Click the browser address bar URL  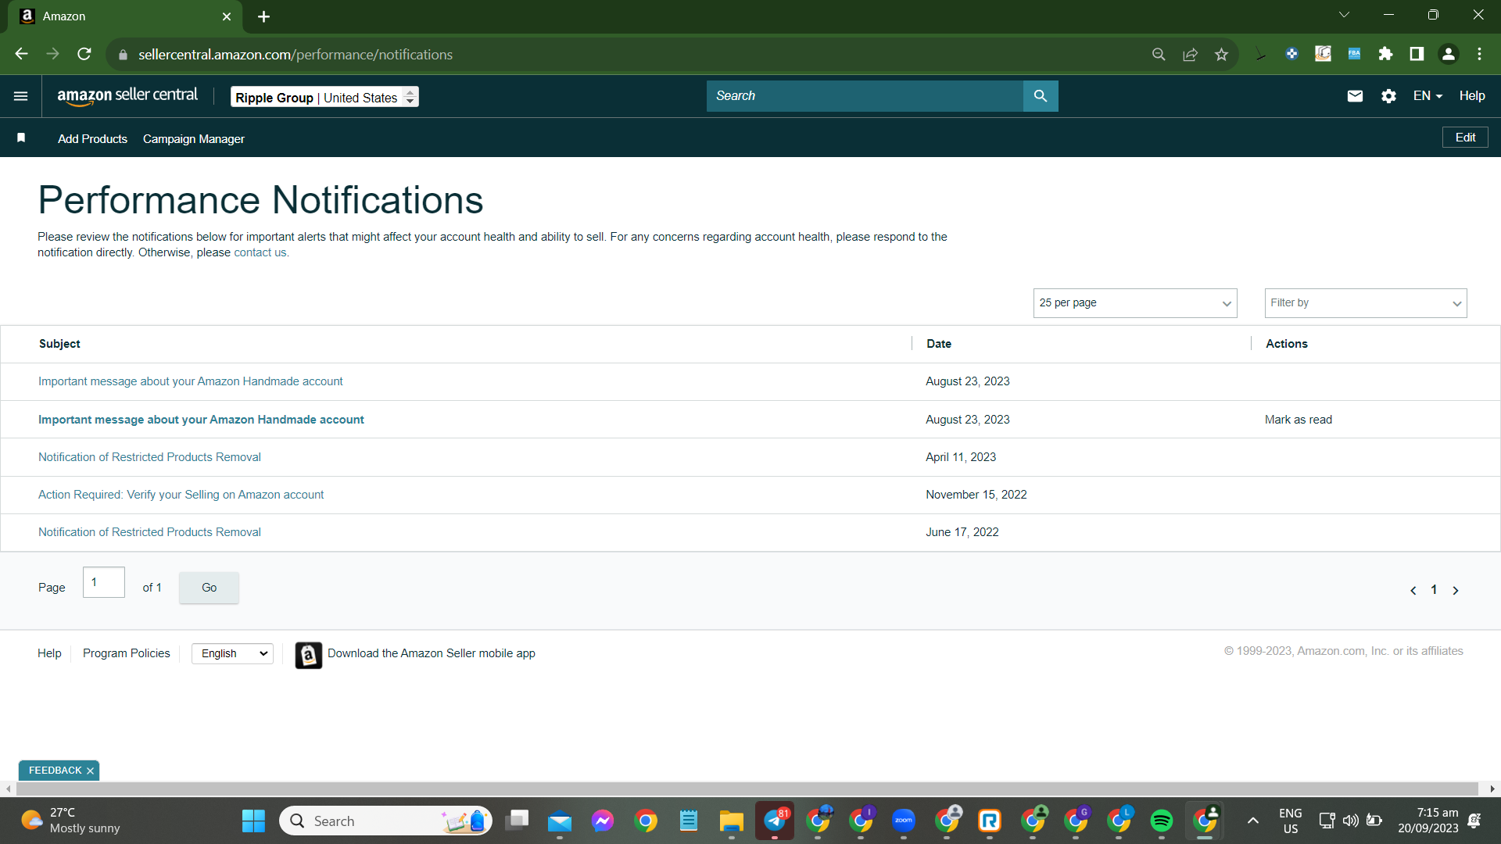[296, 55]
